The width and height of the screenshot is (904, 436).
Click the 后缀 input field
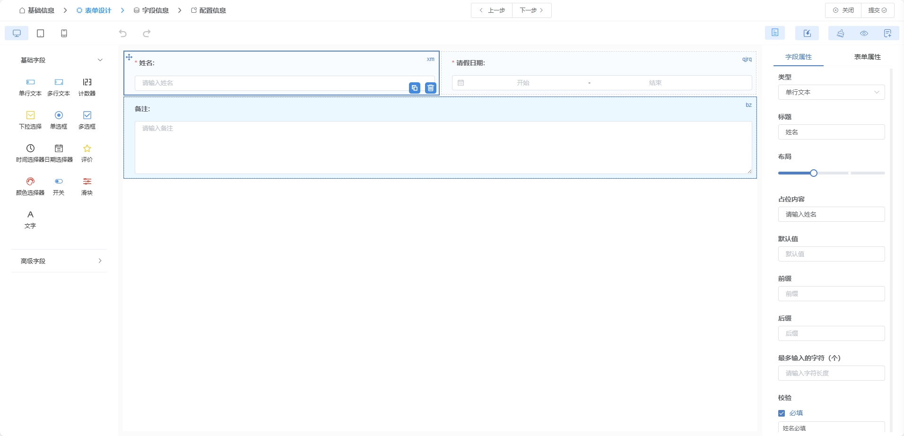831,333
